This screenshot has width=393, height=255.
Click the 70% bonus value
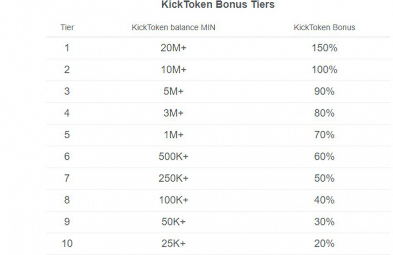[324, 135]
